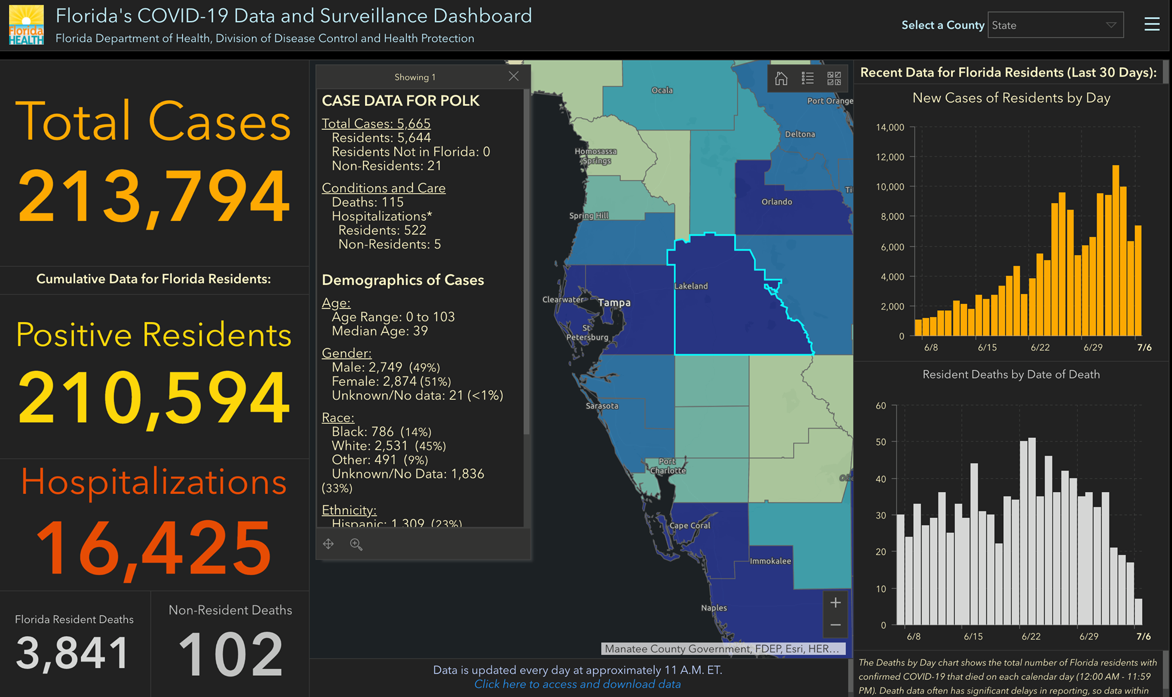Open the map legend list icon
Screen dimensions: 1172x697
(x=807, y=78)
